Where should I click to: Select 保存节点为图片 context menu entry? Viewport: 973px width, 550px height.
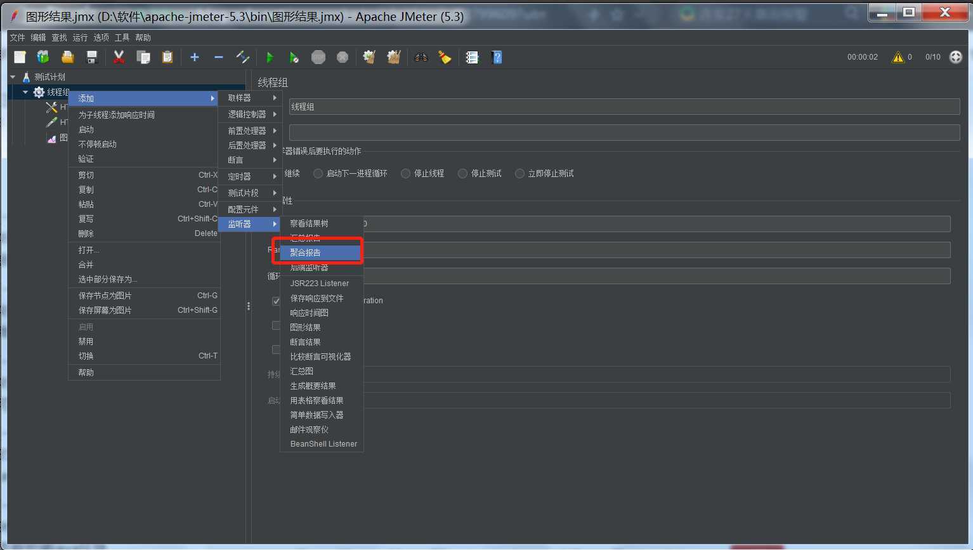click(144, 296)
